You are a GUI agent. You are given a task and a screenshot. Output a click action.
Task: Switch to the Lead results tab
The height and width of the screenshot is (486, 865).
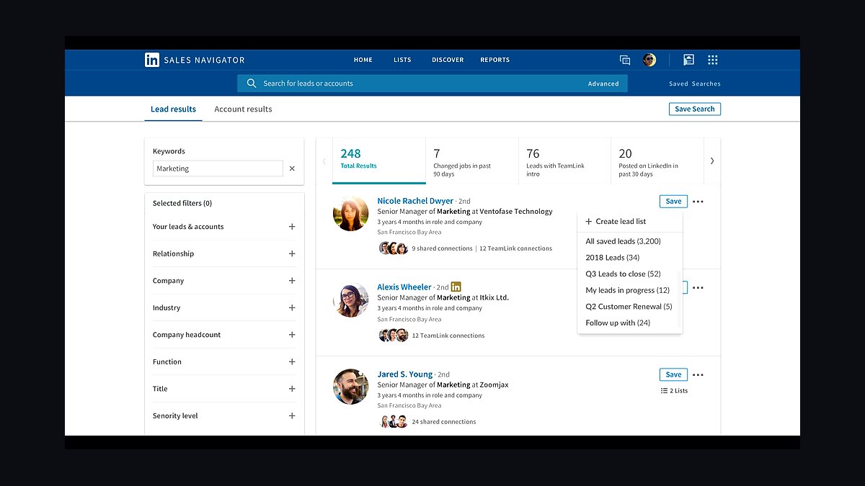tap(173, 109)
